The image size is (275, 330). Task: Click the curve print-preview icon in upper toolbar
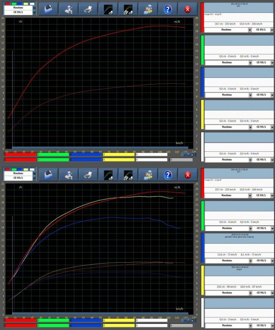tap(108, 9)
